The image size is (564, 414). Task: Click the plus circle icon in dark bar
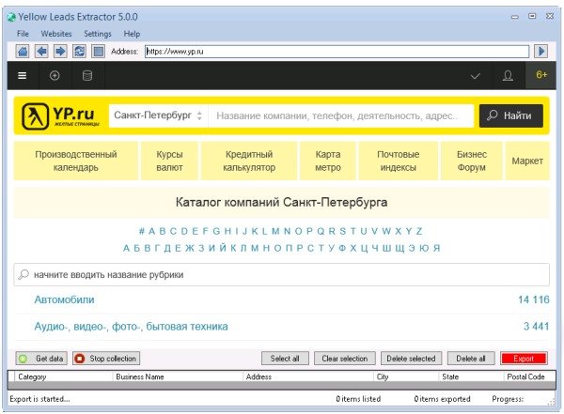pos(55,76)
